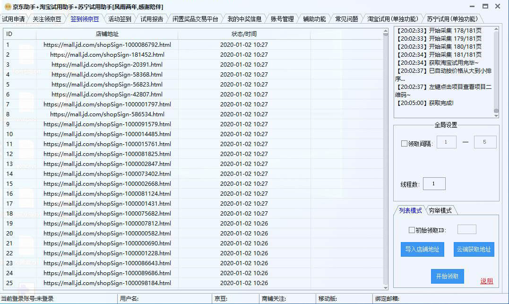Select row shopSign-1000081124.html
This screenshot has width=509, height=304.
click(193, 193)
